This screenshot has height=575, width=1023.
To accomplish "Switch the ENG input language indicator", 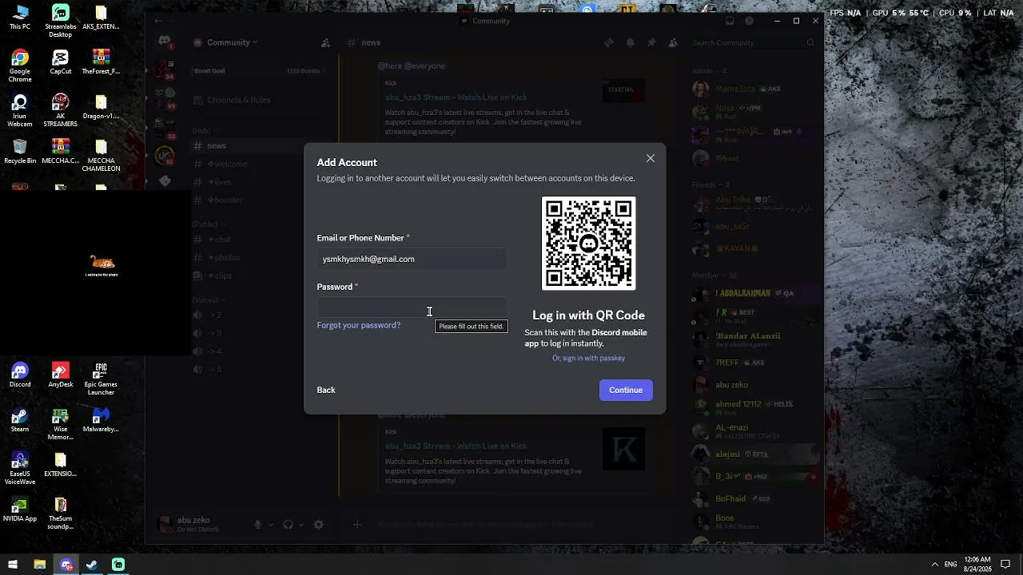I will tap(950, 565).
